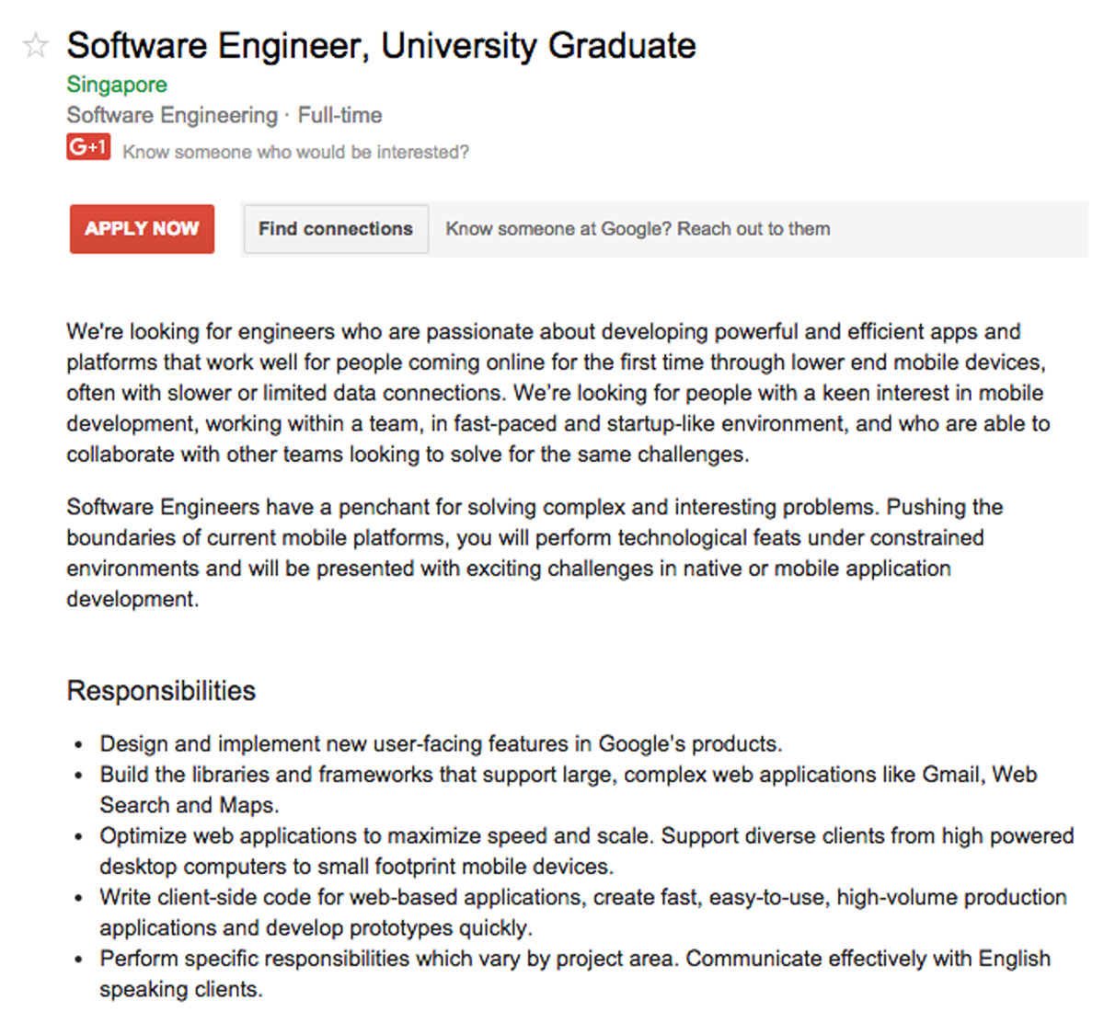The image size is (1104, 1012).
Task: Click the word Gmail in the responsibilities list
Action: (x=952, y=775)
